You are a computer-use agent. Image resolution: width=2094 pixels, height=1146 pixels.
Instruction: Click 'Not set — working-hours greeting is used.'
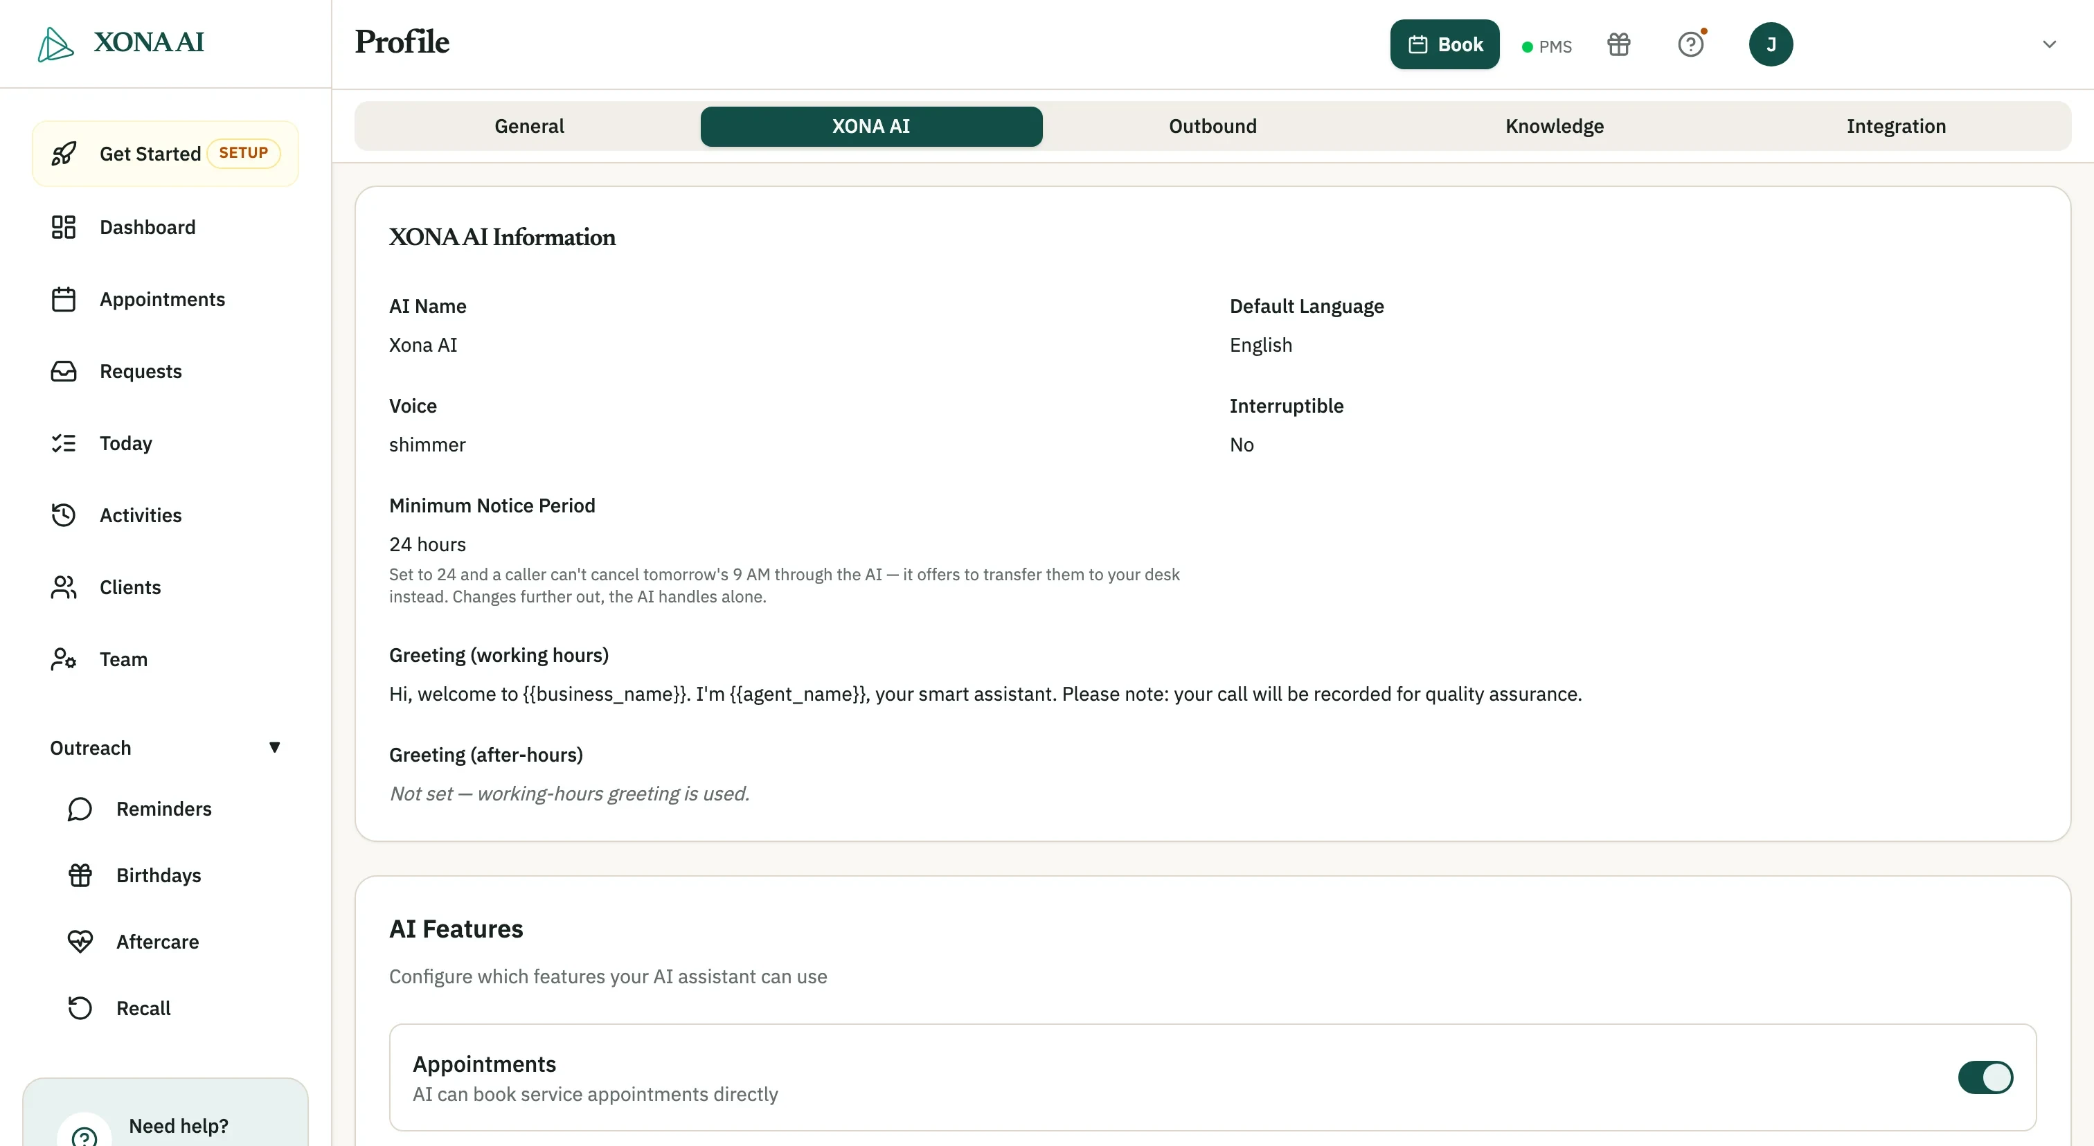569,794
